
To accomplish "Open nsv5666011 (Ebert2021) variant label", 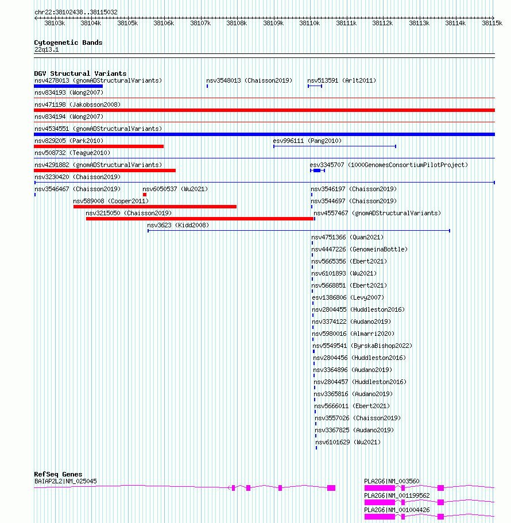I will [352, 406].
